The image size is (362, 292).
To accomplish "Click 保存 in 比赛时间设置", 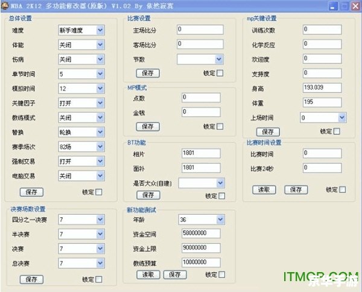I will click(296, 190).
